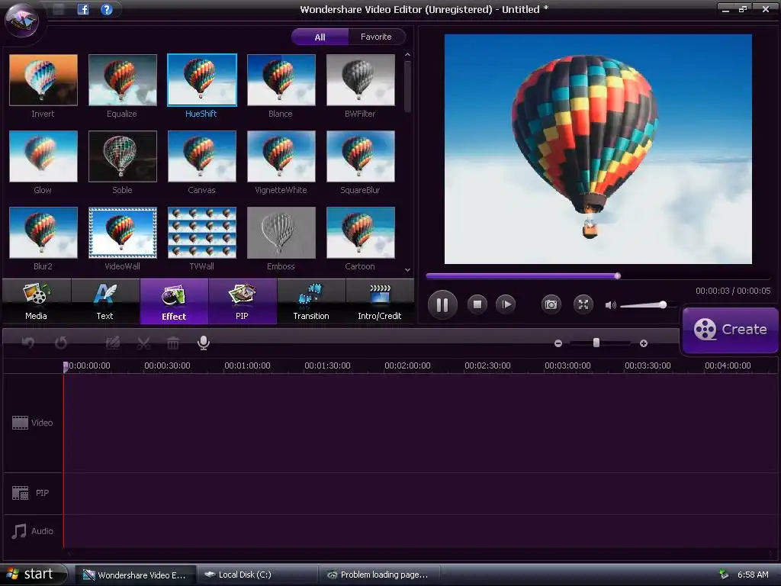Click the Redo arrow in timeline toolbar
This screenshot has width=781, height=586.
61,343
